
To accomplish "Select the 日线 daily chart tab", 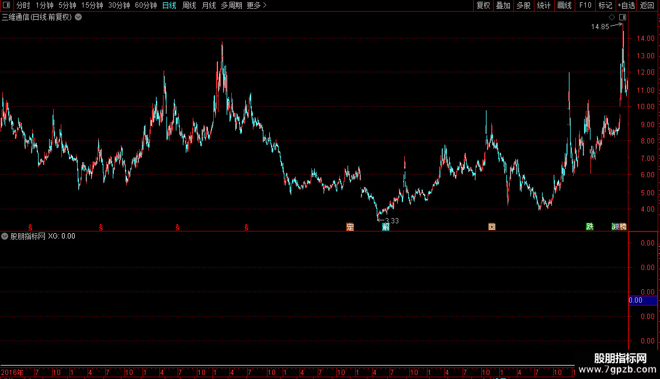I will click(x=169, y=5).
